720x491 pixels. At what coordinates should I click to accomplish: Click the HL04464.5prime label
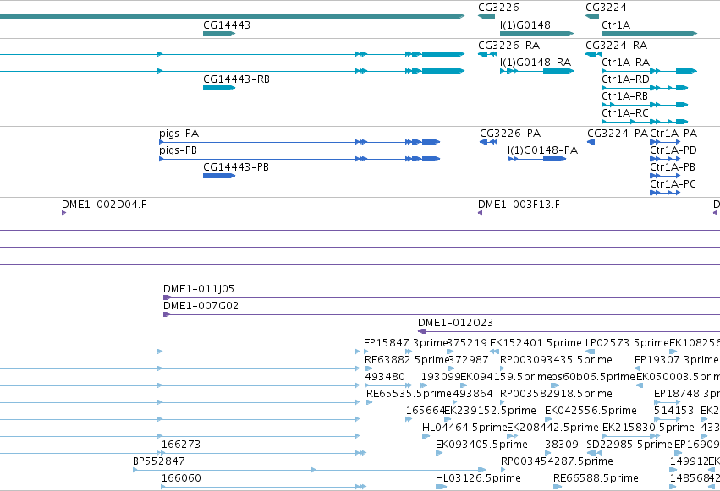[464, 428]
